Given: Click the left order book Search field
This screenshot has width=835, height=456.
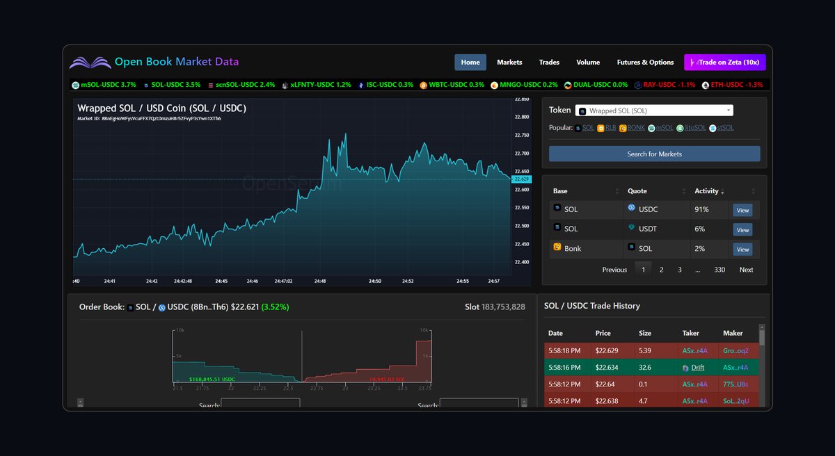Looking at the screenshot, I should [260, 402].
